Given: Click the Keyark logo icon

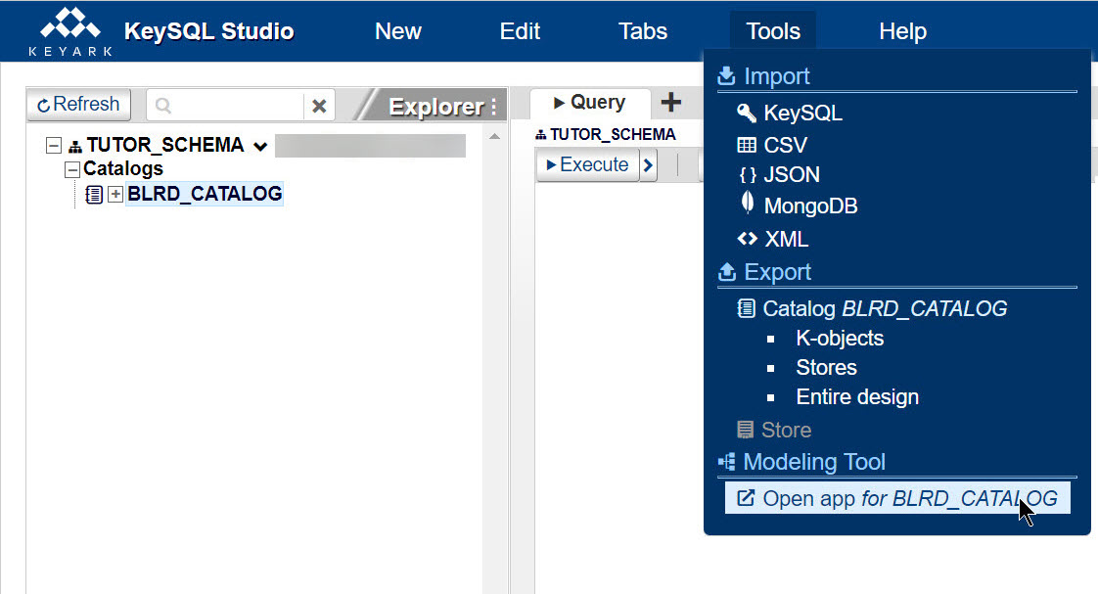Looking at the screenshot, I should tap(70, 30).
